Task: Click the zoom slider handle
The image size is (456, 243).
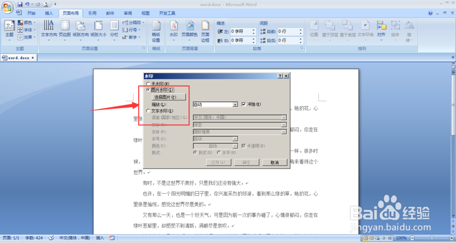Action: (431, 238)
